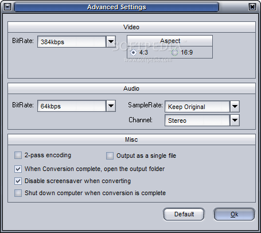
Task: Expand the SampleRate dropdown
Action: (x=235, y=106)
